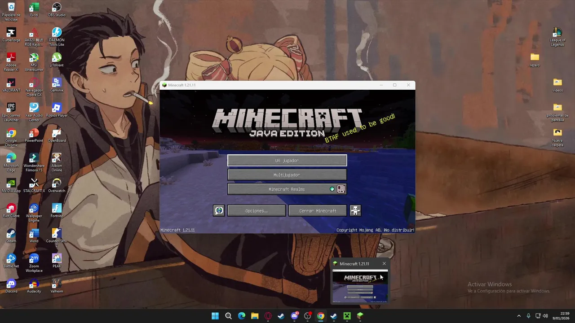Select the Nueva carpeta folder
Screen dimensions: 575x323
pyautogui.click(x=557, y=138)
